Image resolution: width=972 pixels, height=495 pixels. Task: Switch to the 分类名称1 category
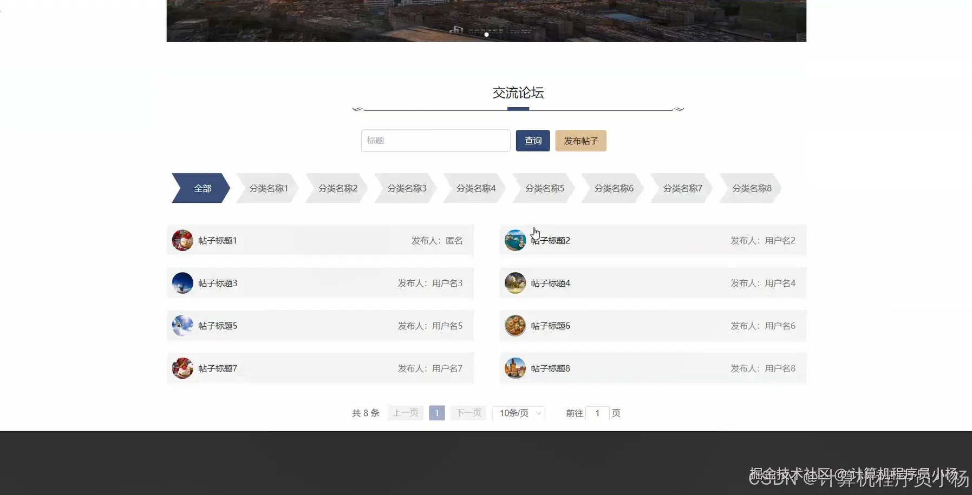point(268,188)
